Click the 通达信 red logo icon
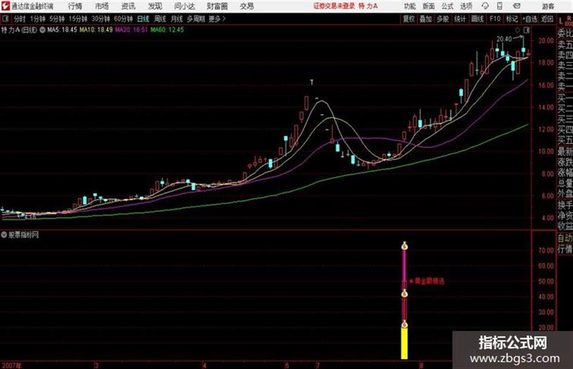Image resolution: width=573 pixels, height=369 pixels. [5, 6]
